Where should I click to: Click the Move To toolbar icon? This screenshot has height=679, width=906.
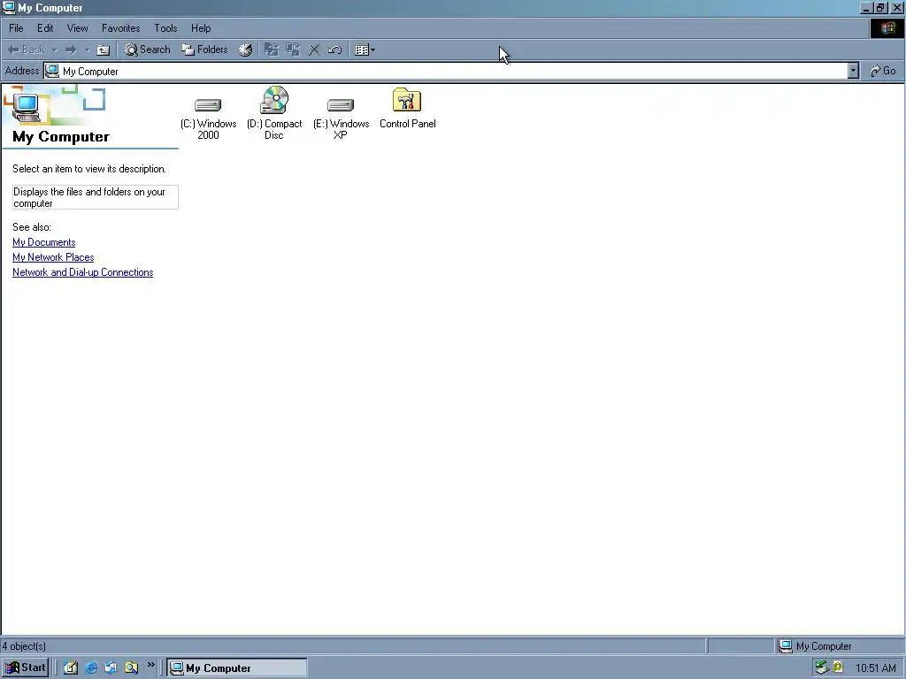(271, 50)
